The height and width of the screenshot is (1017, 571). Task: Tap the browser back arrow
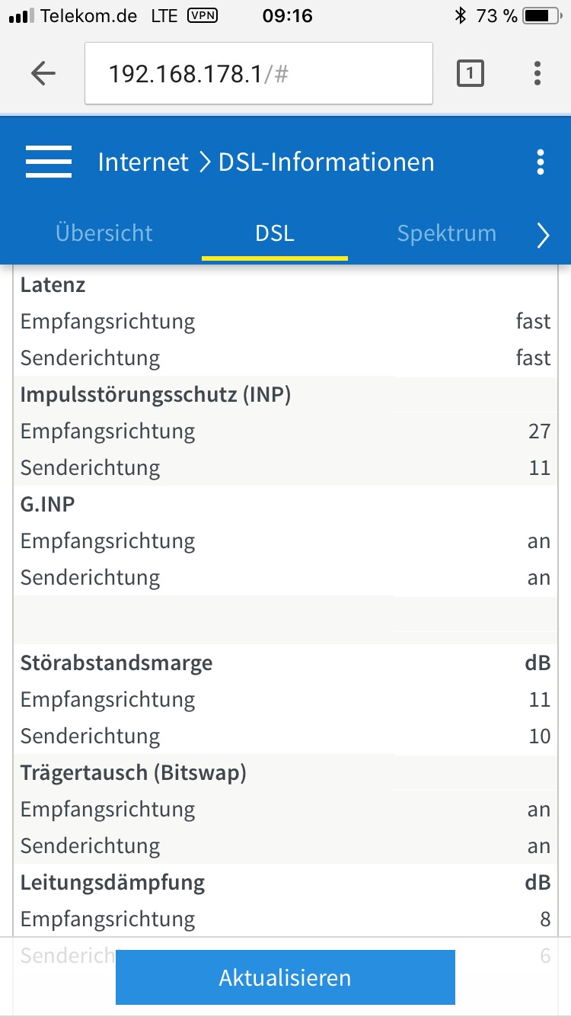click(x=43, y=74)
